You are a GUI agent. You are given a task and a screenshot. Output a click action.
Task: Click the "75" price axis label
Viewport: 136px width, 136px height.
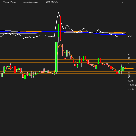pyautogui.click(x=129, y=58)
